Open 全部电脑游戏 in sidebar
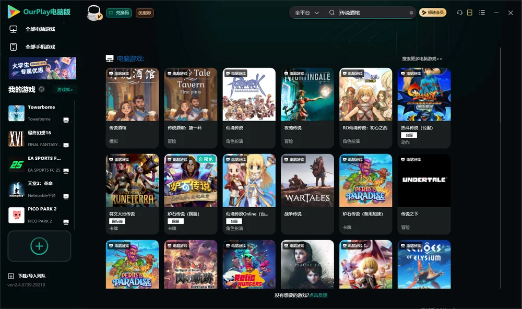The height and width of the screenshot is (309, 522). click(x=40, y=29)
